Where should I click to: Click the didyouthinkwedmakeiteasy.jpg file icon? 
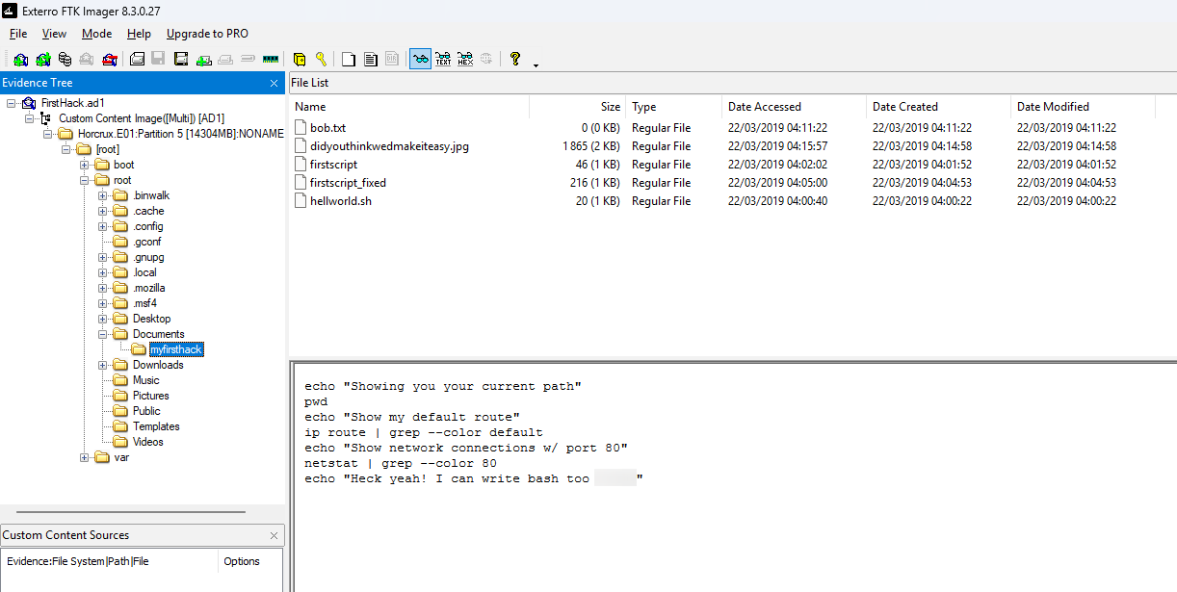(x=300, y=145)
